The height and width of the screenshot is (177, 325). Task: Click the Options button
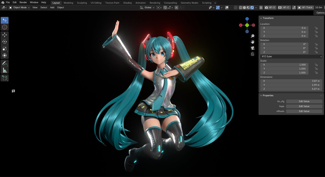(320, 13)
